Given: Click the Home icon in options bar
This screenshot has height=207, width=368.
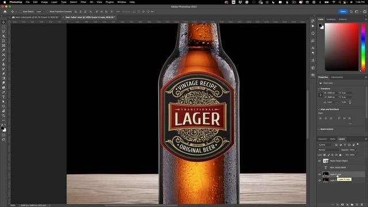Looking at the screenshot, I should (x=5, y=11).
